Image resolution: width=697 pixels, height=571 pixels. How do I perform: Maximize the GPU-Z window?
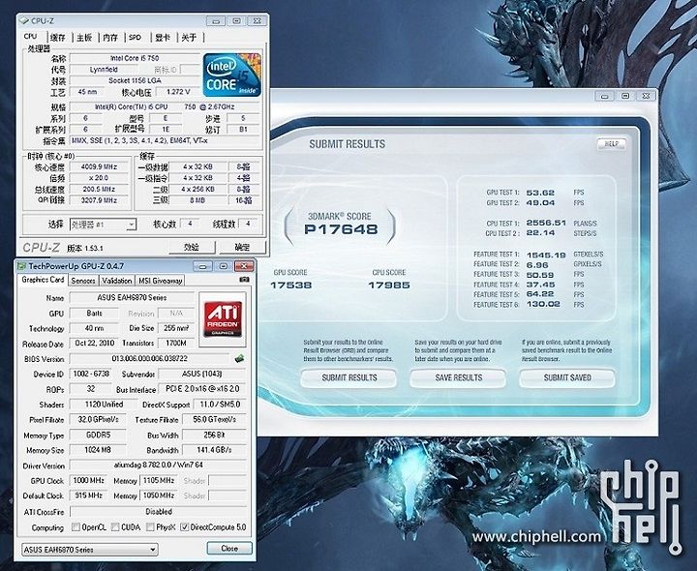point(224,266)
